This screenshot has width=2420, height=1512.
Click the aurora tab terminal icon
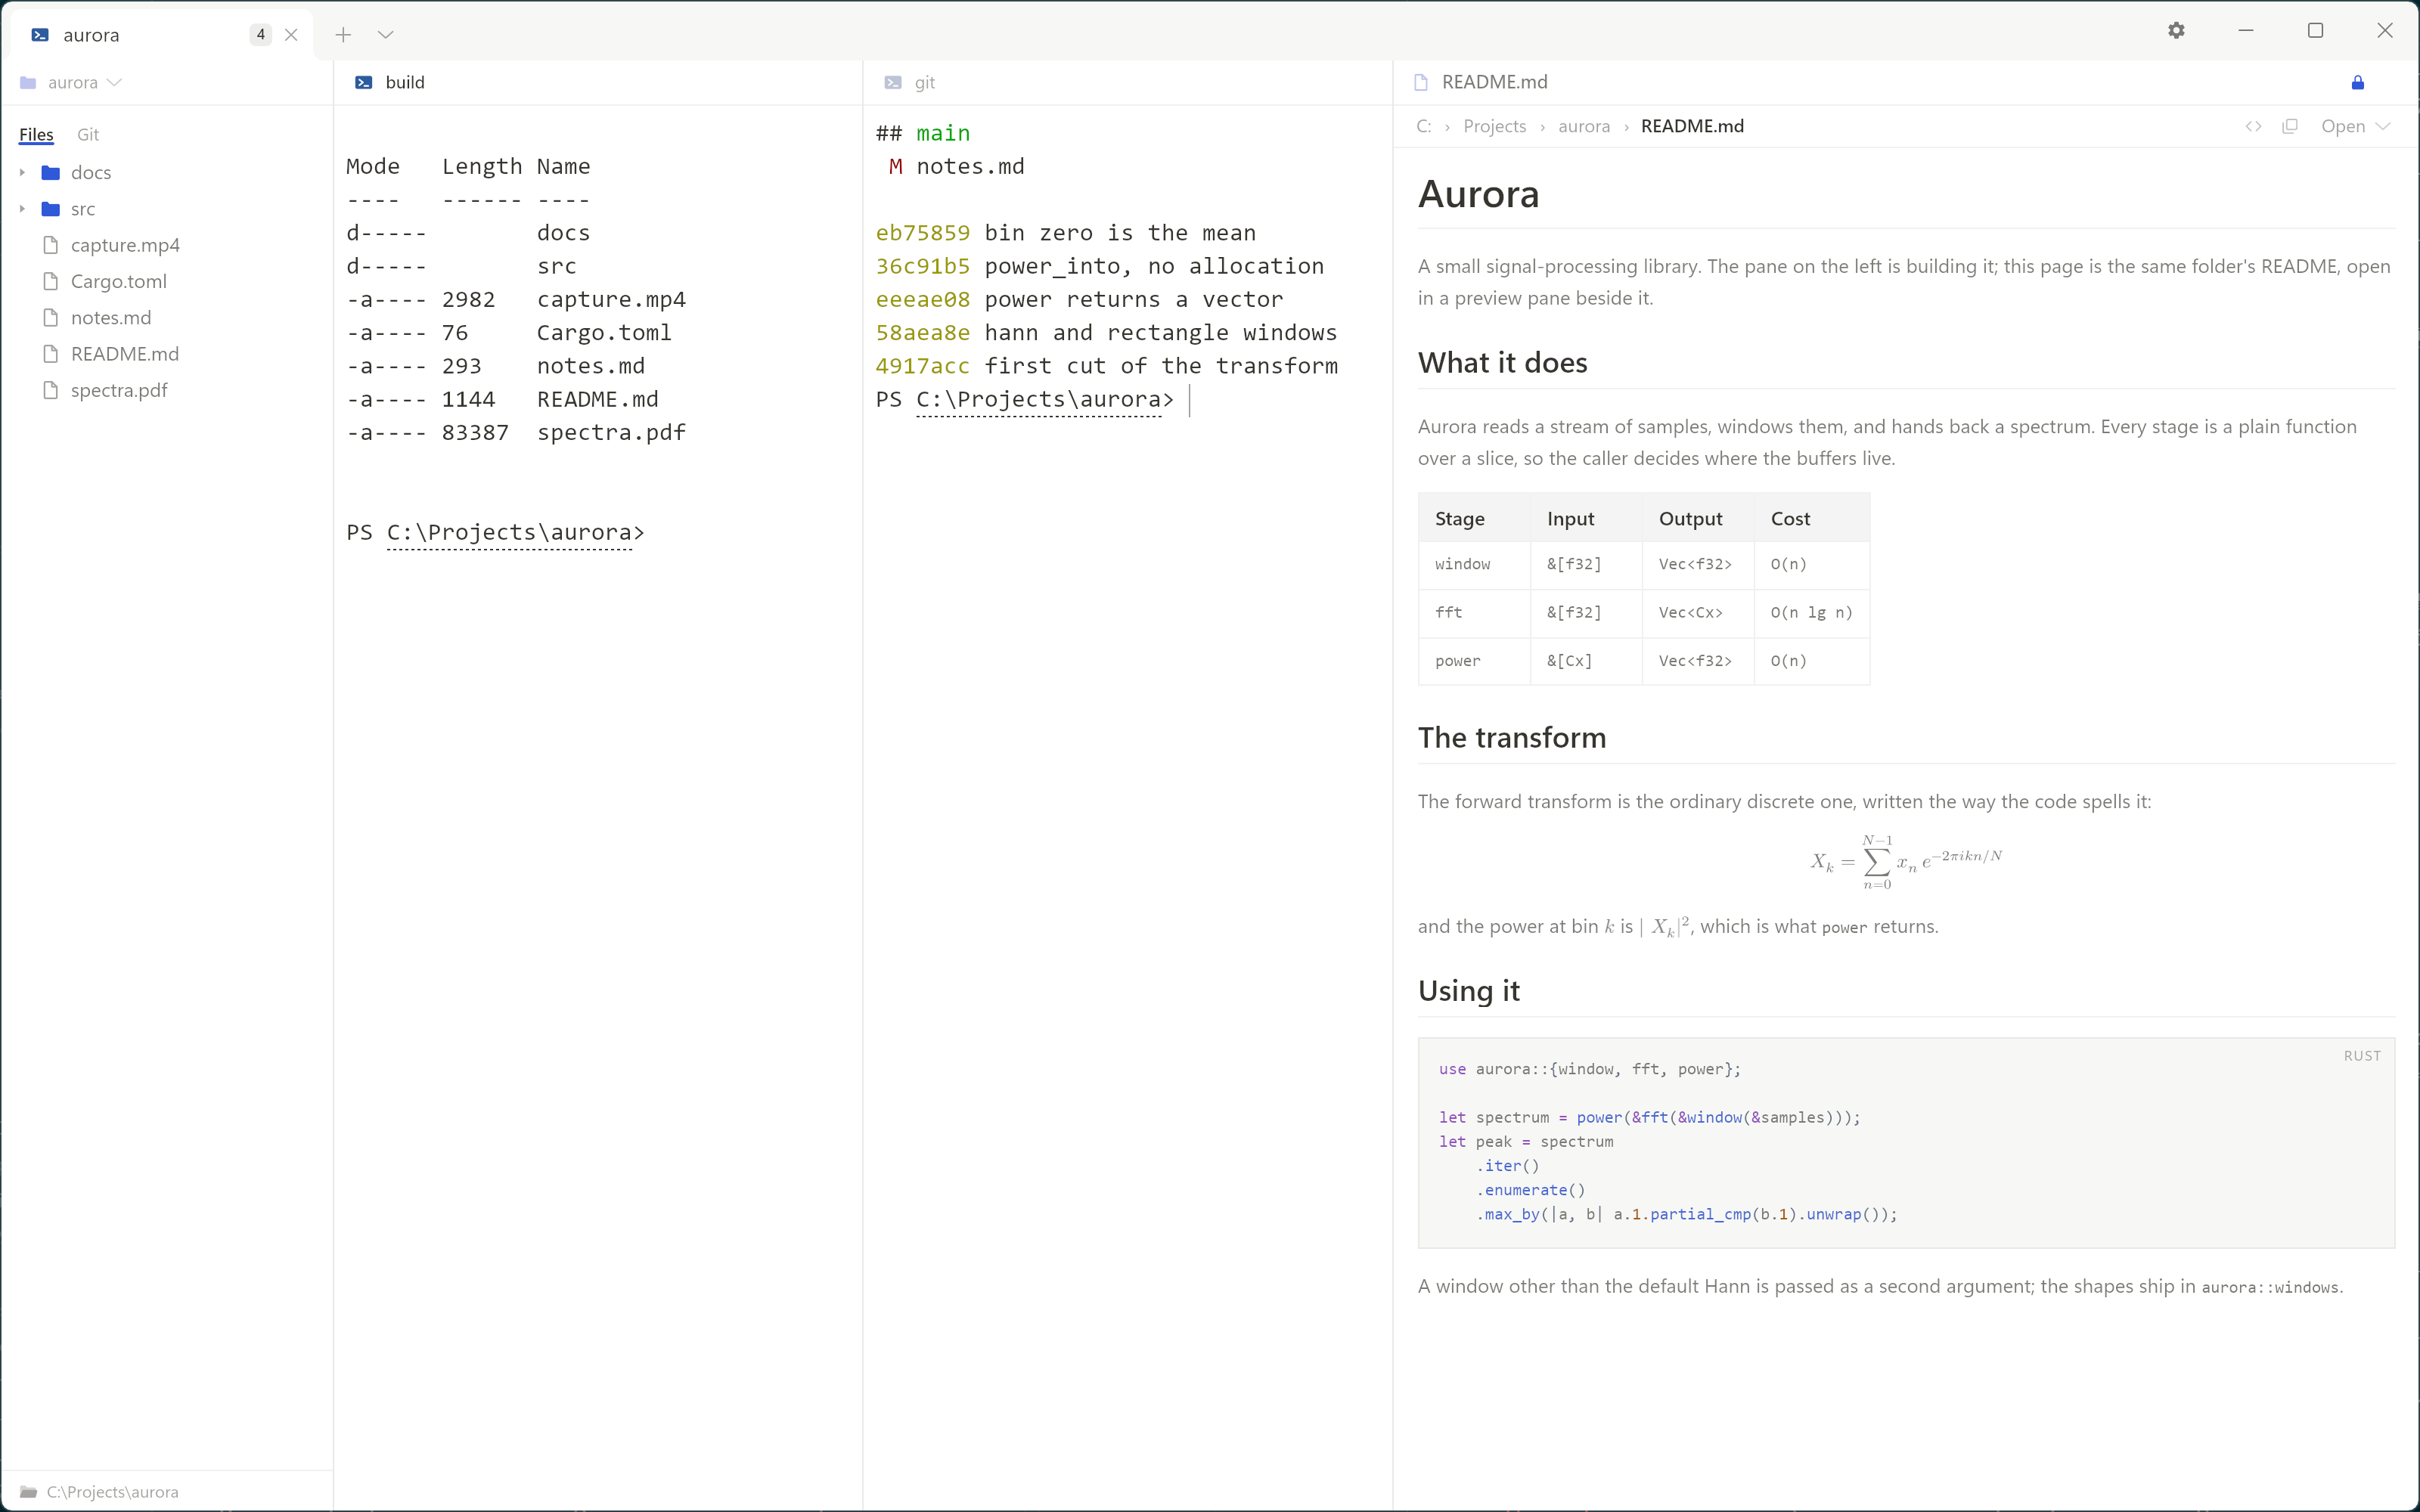pyautogui.click(x=40, y=35)
